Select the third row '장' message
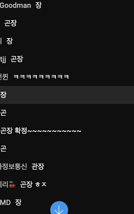Viewport: 134px width, 214px height. point(9,41)
